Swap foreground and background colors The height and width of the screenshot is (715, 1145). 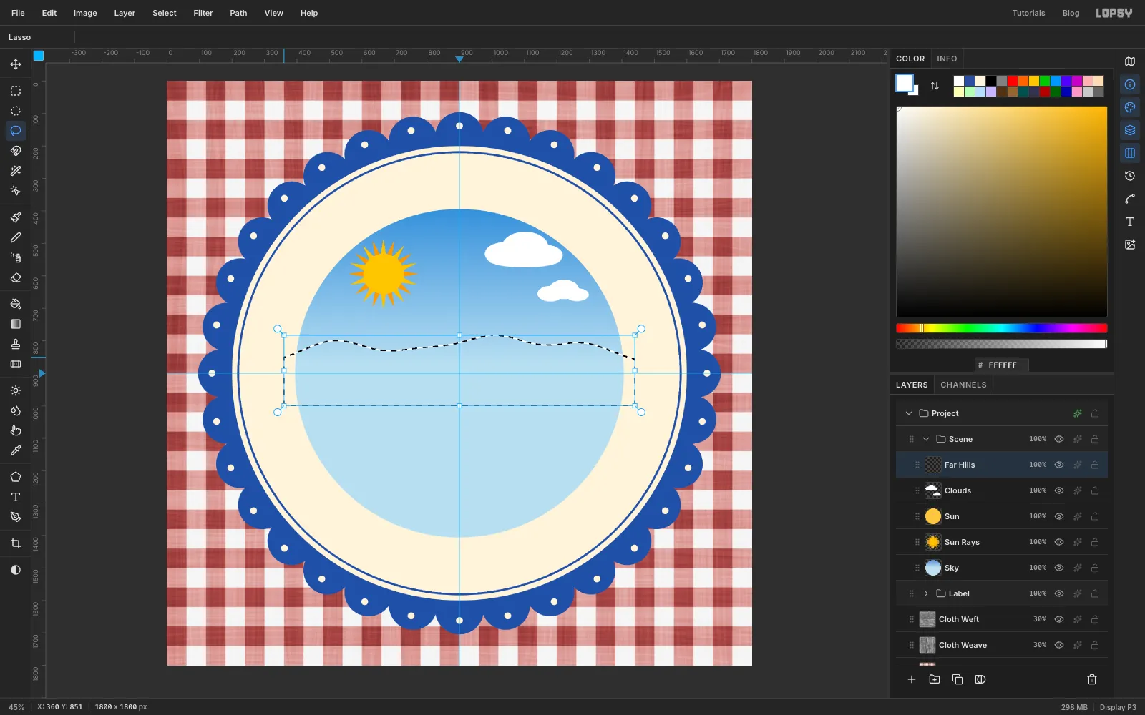935,86
